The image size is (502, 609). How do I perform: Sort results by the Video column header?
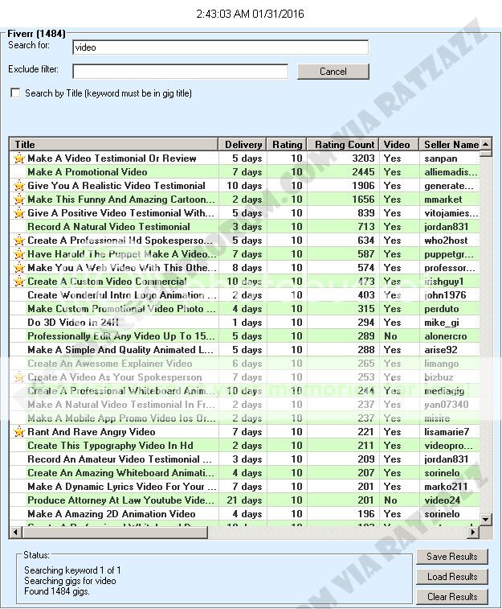click(399, 145)
